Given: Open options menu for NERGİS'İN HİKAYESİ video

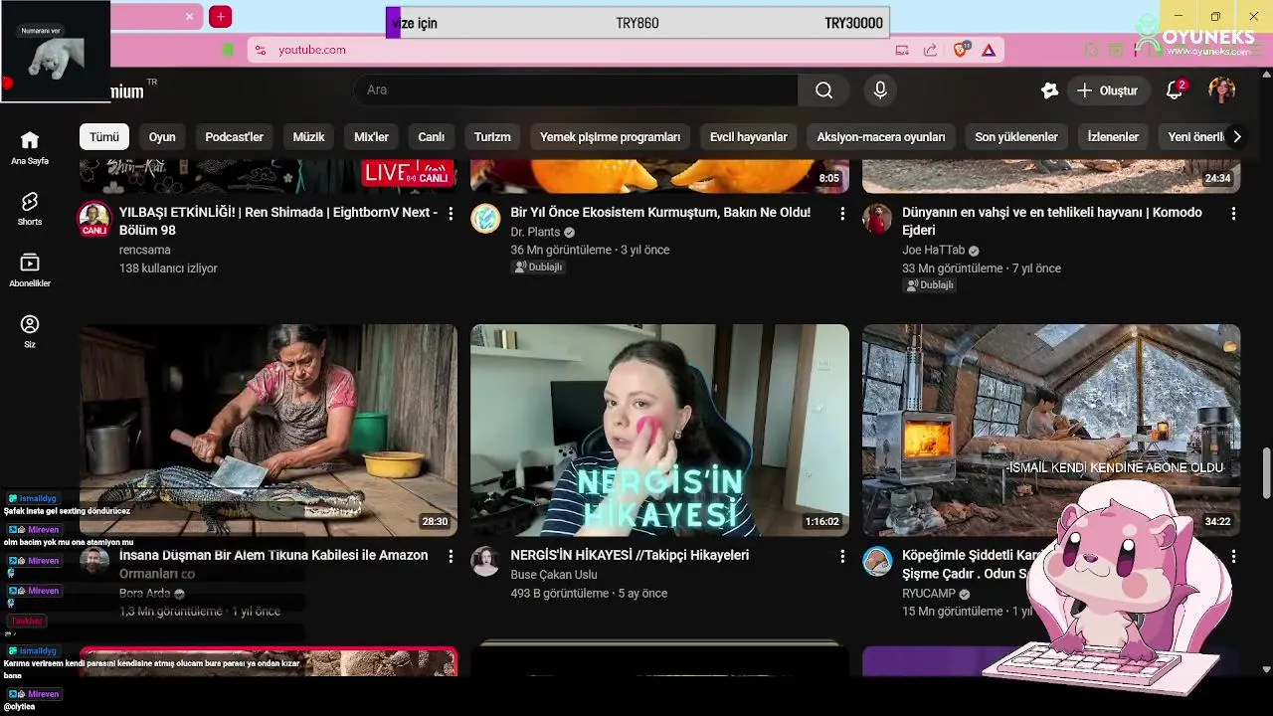Looking at the screenshot, I should click(842, 557).
